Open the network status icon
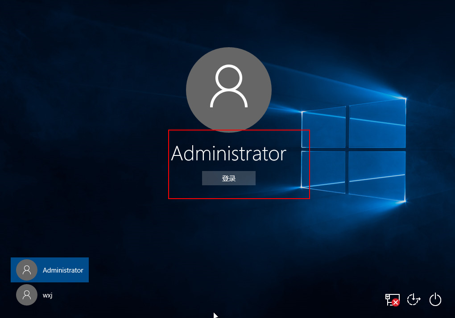The width and height of the screenshot is (455, 318). 392,299
